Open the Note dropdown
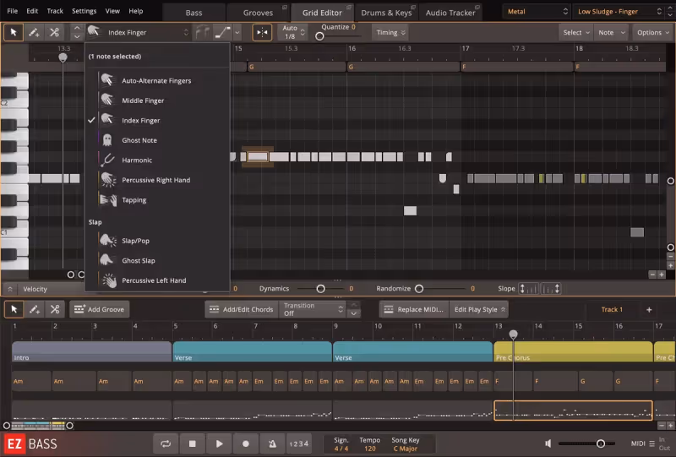676x457 pixels. [611, 32]
